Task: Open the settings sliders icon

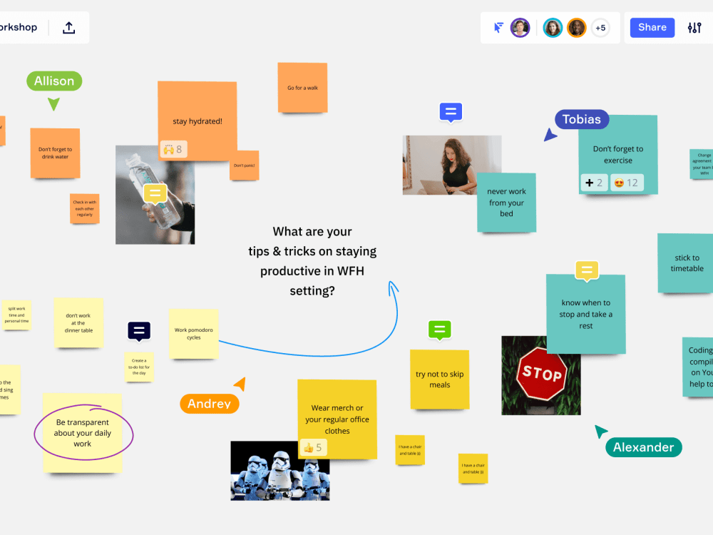Action: click(x=694, y=28)
